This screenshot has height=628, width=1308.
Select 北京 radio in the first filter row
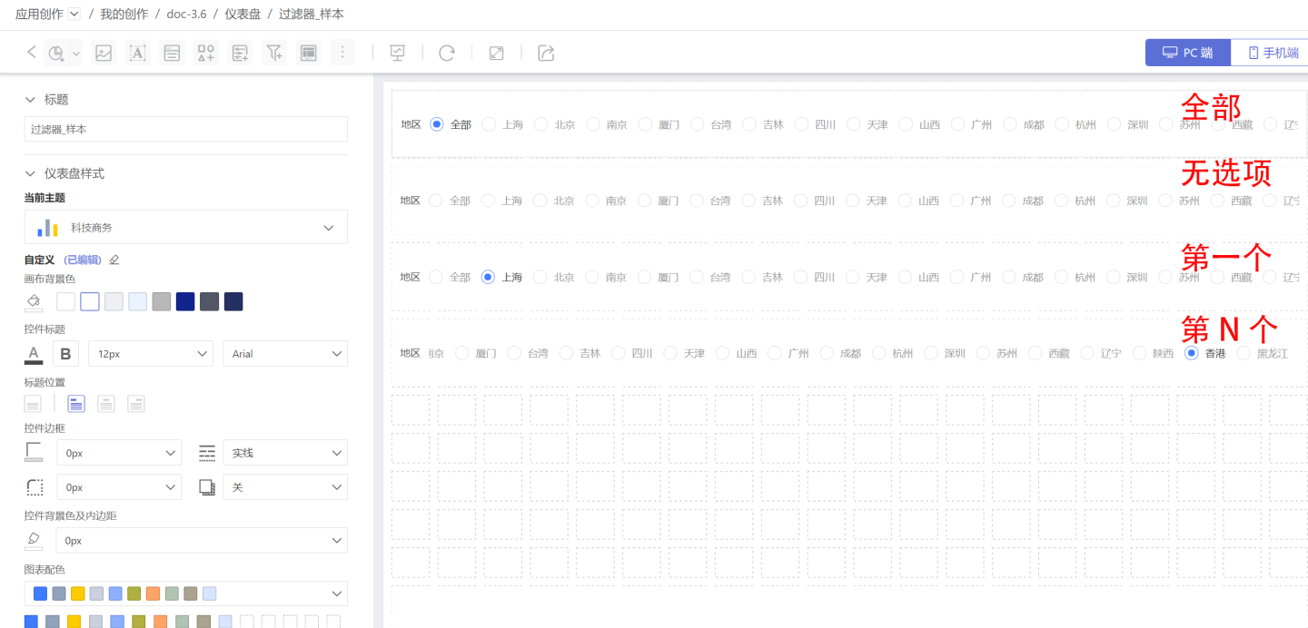(541, 124)
